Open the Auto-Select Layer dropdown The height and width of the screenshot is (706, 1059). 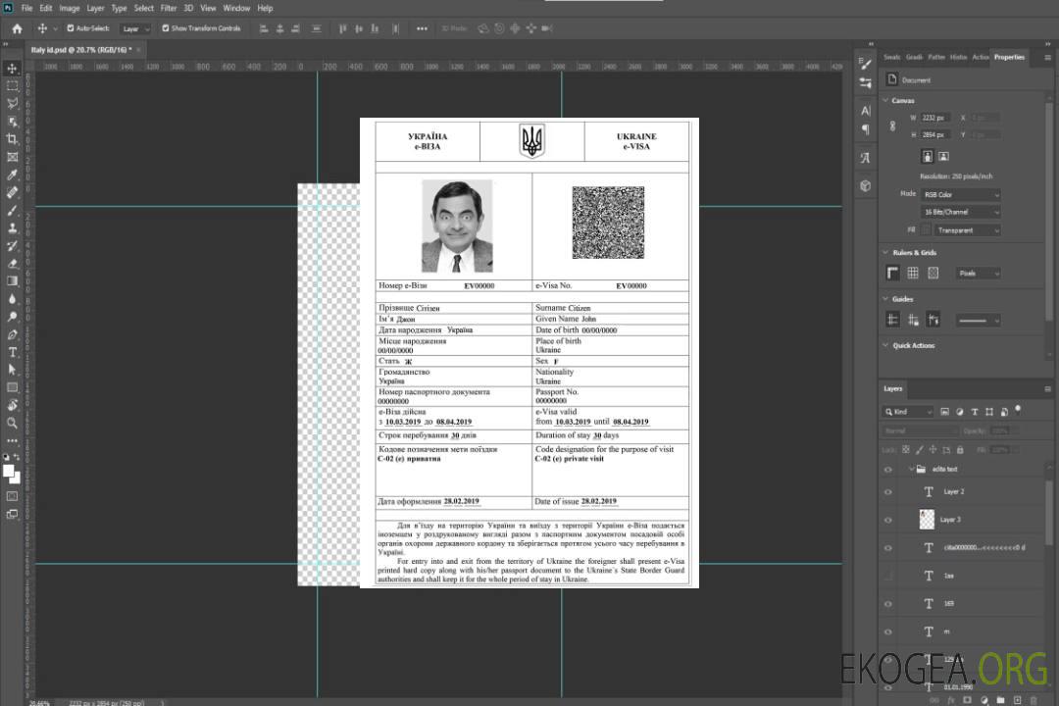pyautogui.click(x=135, y=28)
